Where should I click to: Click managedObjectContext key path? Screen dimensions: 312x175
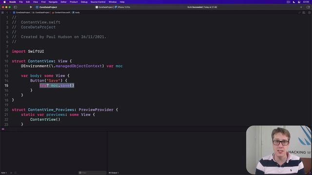78,66
